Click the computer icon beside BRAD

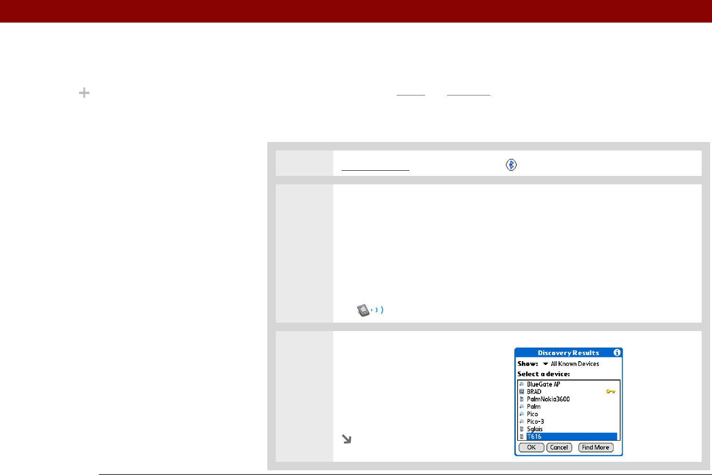pos(521,392)
